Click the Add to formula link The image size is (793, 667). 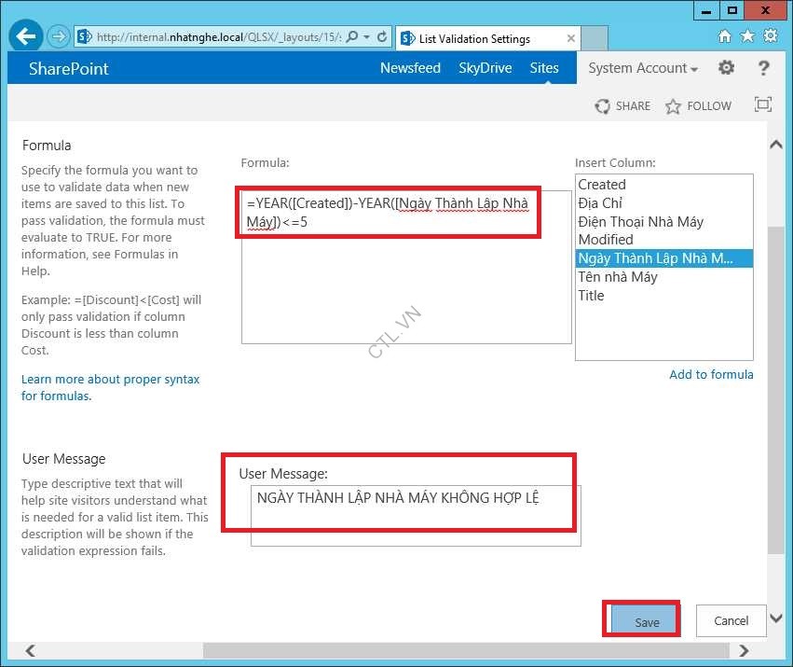711,374
